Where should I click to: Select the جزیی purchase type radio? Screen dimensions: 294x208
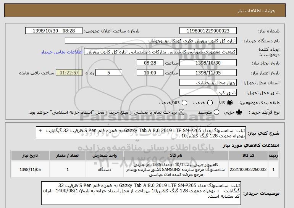point(239,113)
